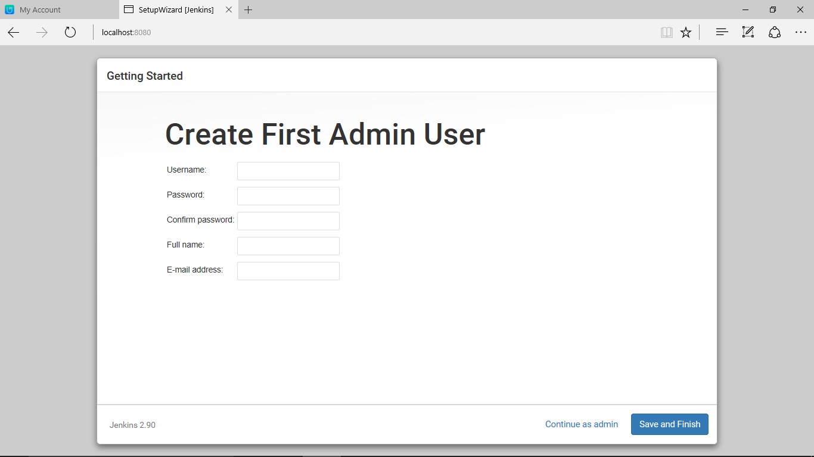Activate the E-mail address field
This screenshot has height=457, width=814.
[x=288, y=271]
